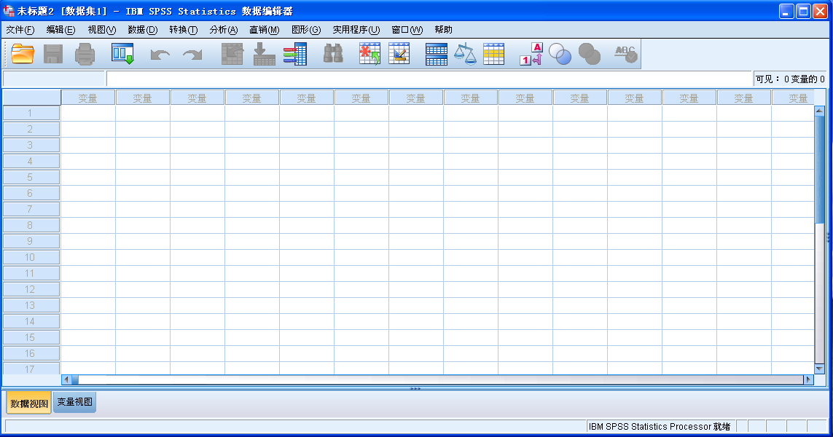The width and height of the screenshot is (833, 437).
Task: Select cases toolbar icon
Action: pos(493,54)
